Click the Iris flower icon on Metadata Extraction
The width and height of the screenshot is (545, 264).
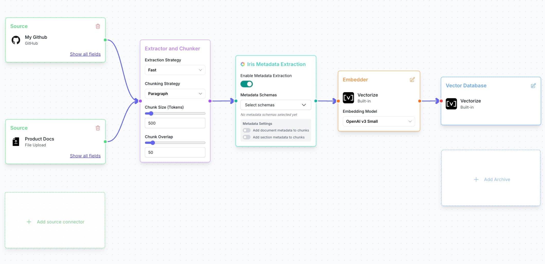point(242,64)
